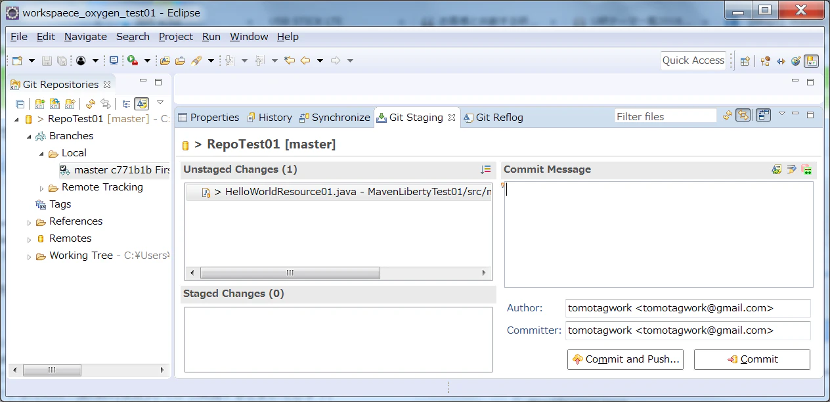Click the Sort unstaged changes icon
The height and width of the screenshot is (402, 830).
coord(486,169)
